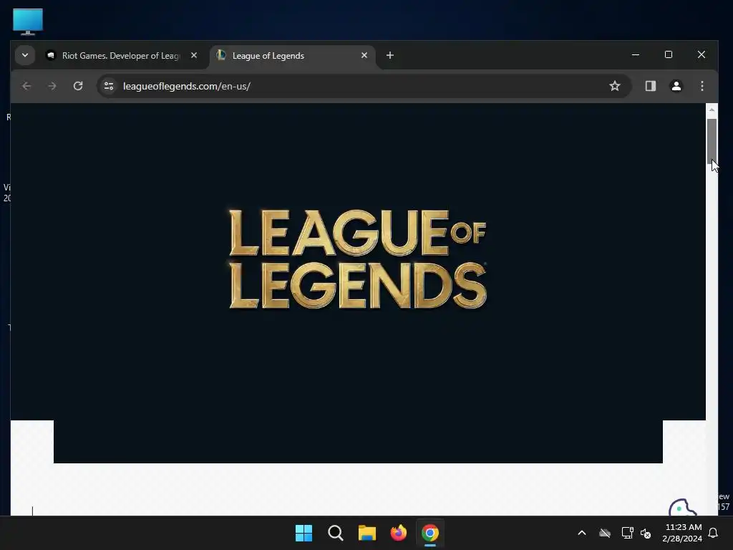Image resolution: width=733 pixels, height=550 pixels.
Task: Show hidden system tray icons
Action: [582, 533]
